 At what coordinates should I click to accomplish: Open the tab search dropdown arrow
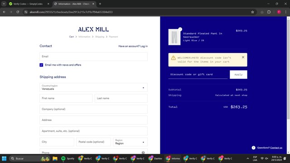(x=4, y=4)
